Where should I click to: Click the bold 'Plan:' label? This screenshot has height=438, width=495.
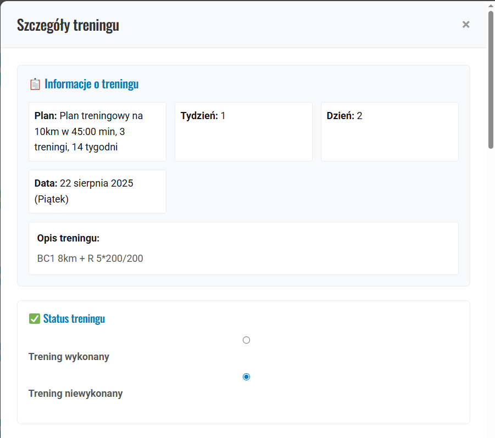coord(46,116)
